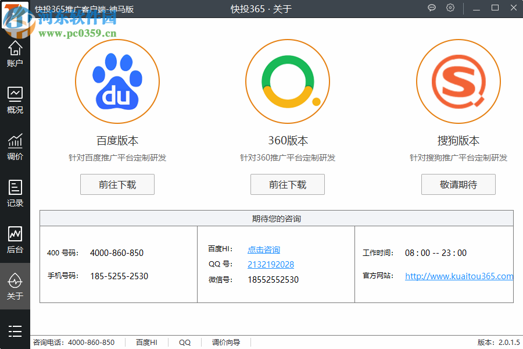Open the chat message icon in title bar
The width and height of the screenshot is (523, 349).
(432, 8)
